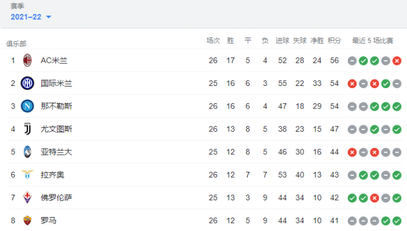
Task: Select the 进球 goals-for column header
Action: 283,41
